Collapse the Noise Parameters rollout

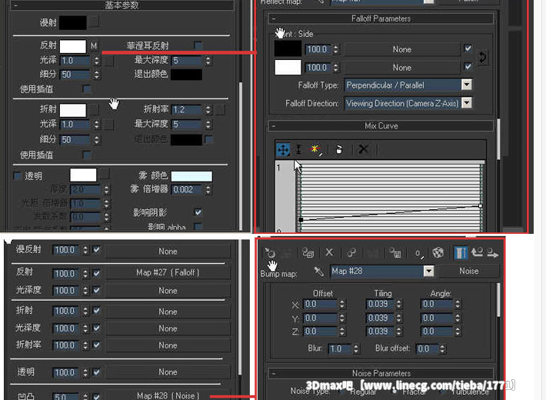tap(273, 373)
